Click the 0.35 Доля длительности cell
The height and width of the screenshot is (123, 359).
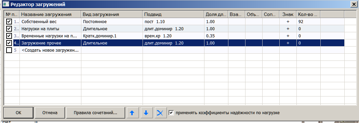(x=216, y=36)
